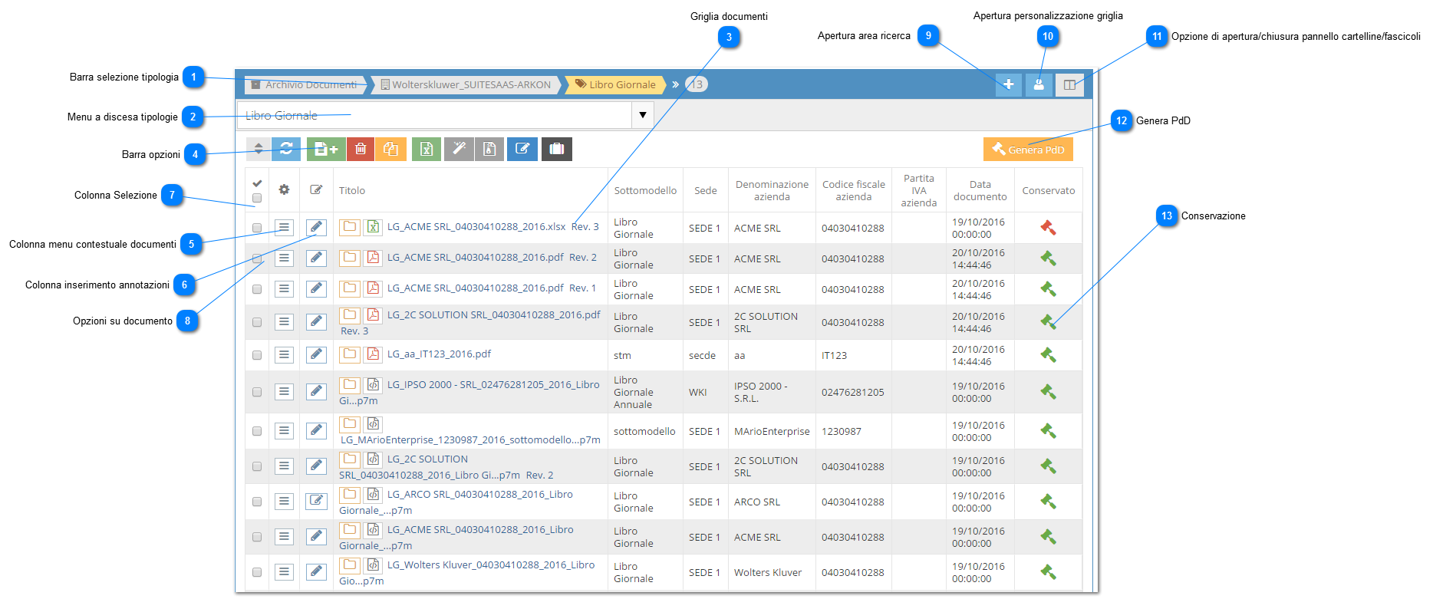Image resolution: width=1433 pixels, height=599 pixels.
Task: Click the breadcrumb double-chevron expander
Action: 675,84
